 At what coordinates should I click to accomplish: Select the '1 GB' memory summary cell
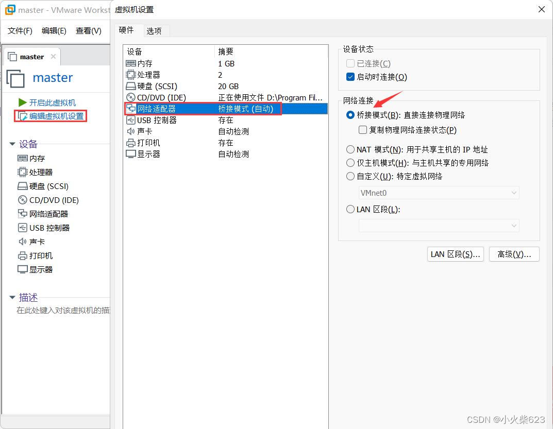tap(226, 63)
